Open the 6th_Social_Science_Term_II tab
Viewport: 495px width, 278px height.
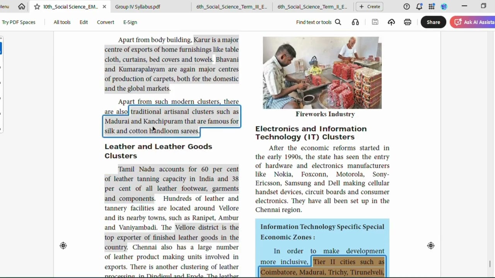(x=312, y=7)
